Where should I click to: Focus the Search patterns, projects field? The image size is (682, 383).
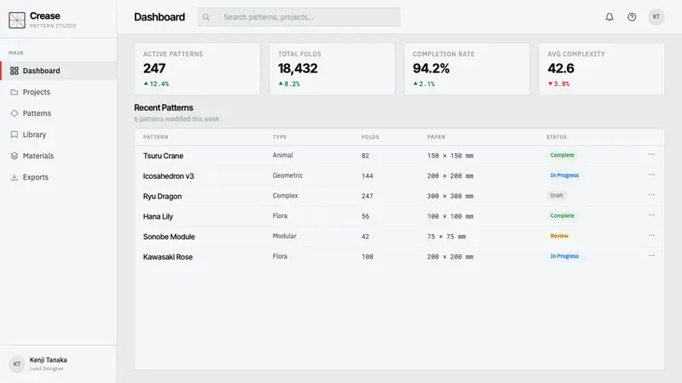tap(299, 17)
